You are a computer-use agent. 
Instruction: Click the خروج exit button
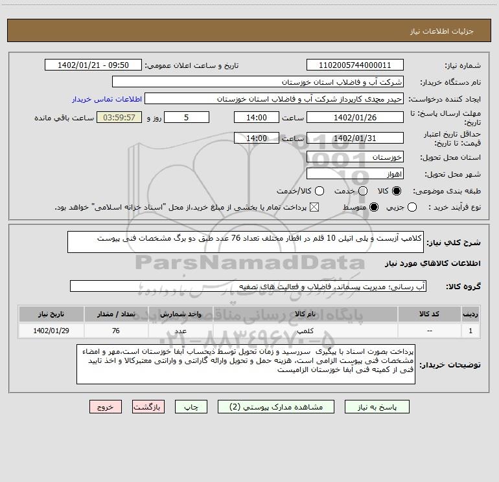pyautogui.click(x=106, y=407)
